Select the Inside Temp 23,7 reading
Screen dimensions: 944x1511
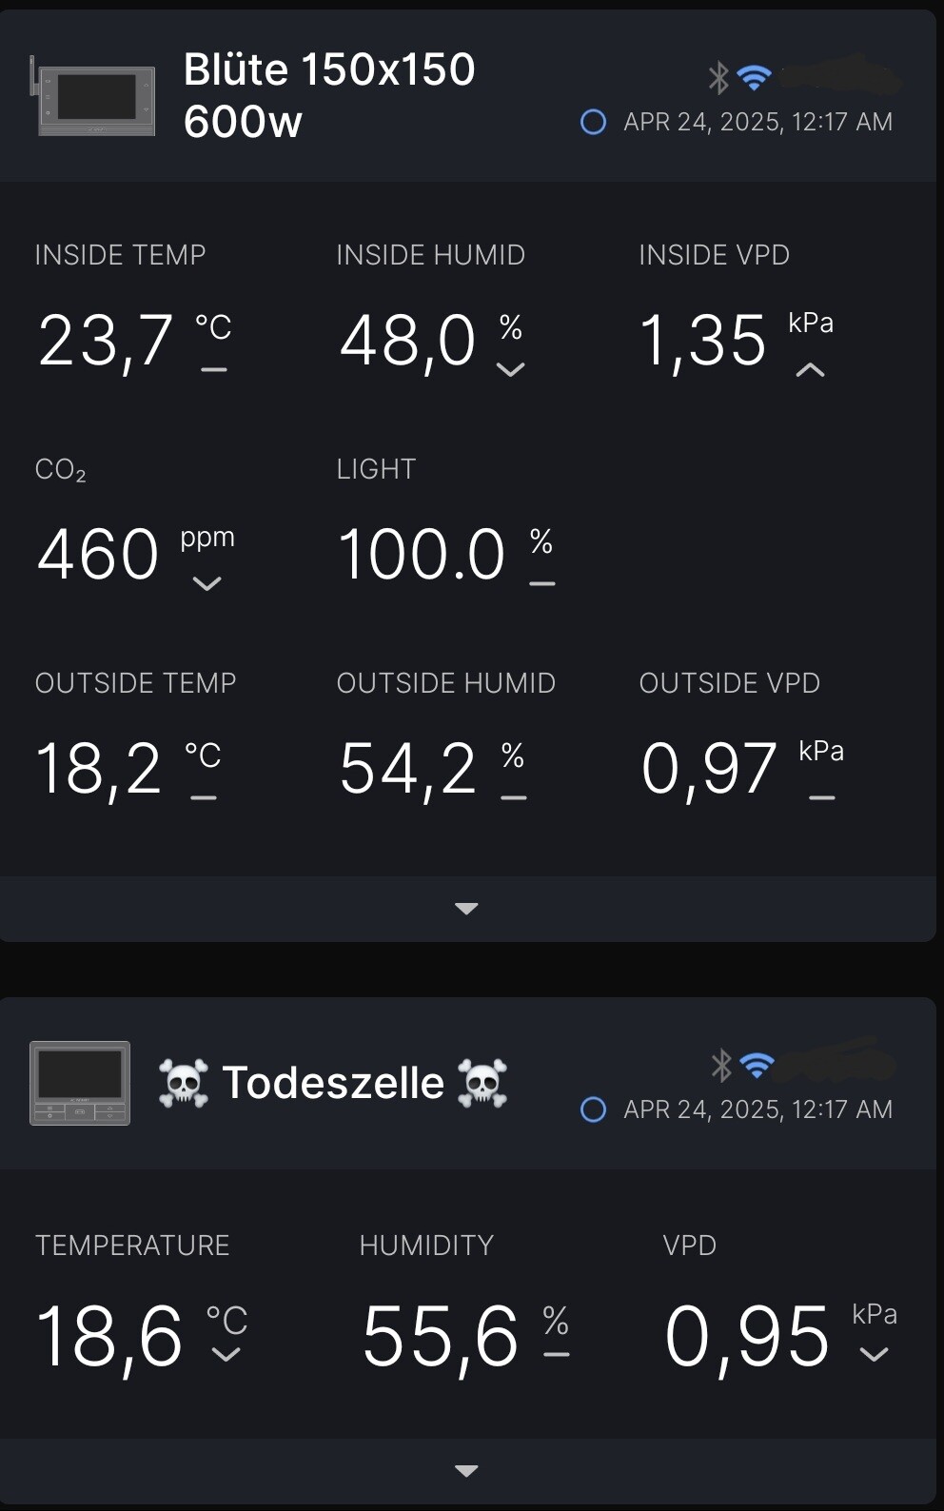106,341
